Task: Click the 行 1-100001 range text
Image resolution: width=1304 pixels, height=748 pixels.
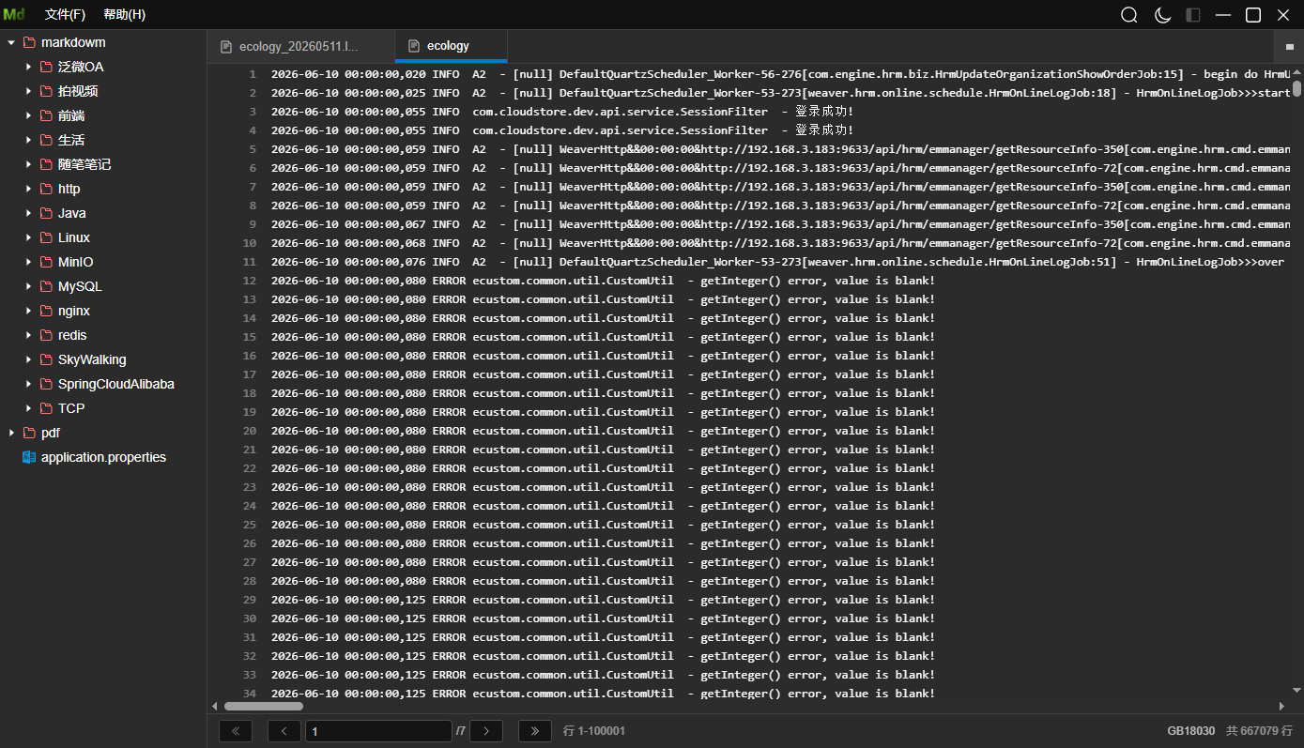Action: 594,731
